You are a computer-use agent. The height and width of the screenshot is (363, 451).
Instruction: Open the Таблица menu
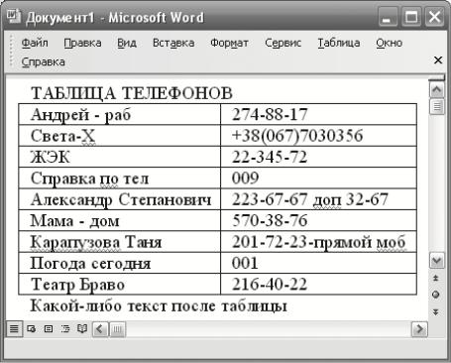point(339,43)
